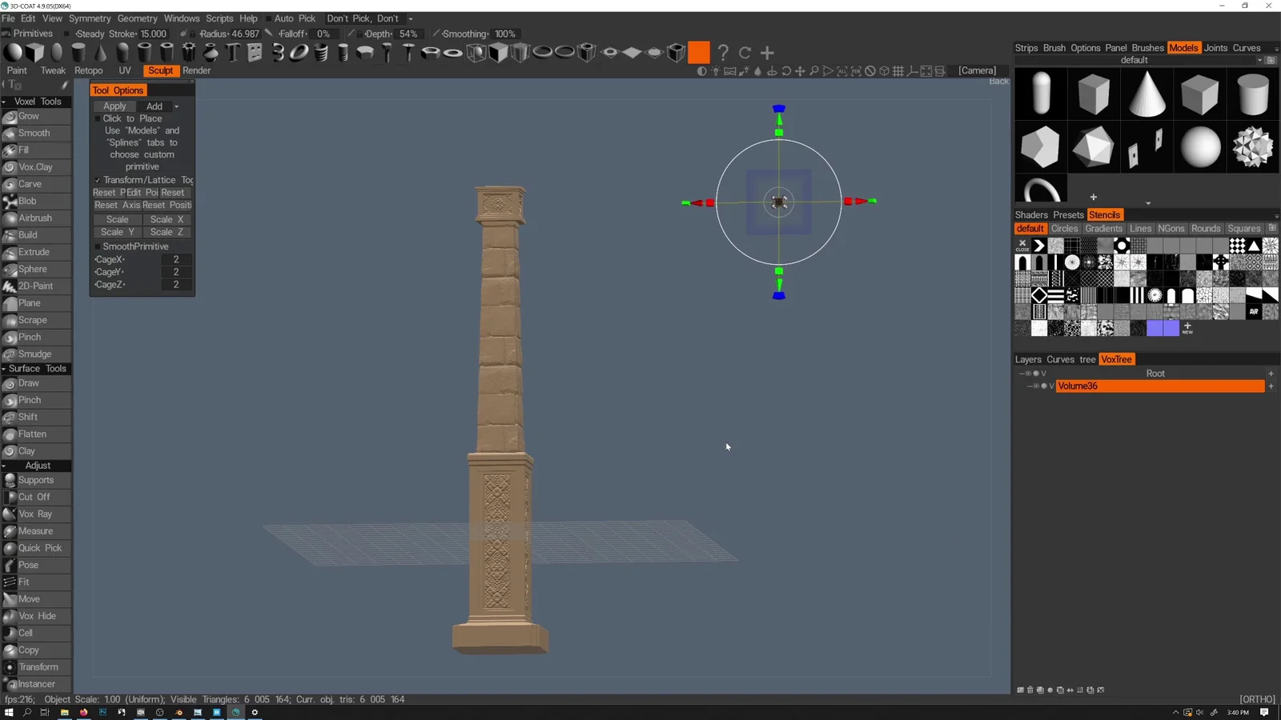
Task: Open the dropdown arrow next to Add
Action: coord(177,106)
